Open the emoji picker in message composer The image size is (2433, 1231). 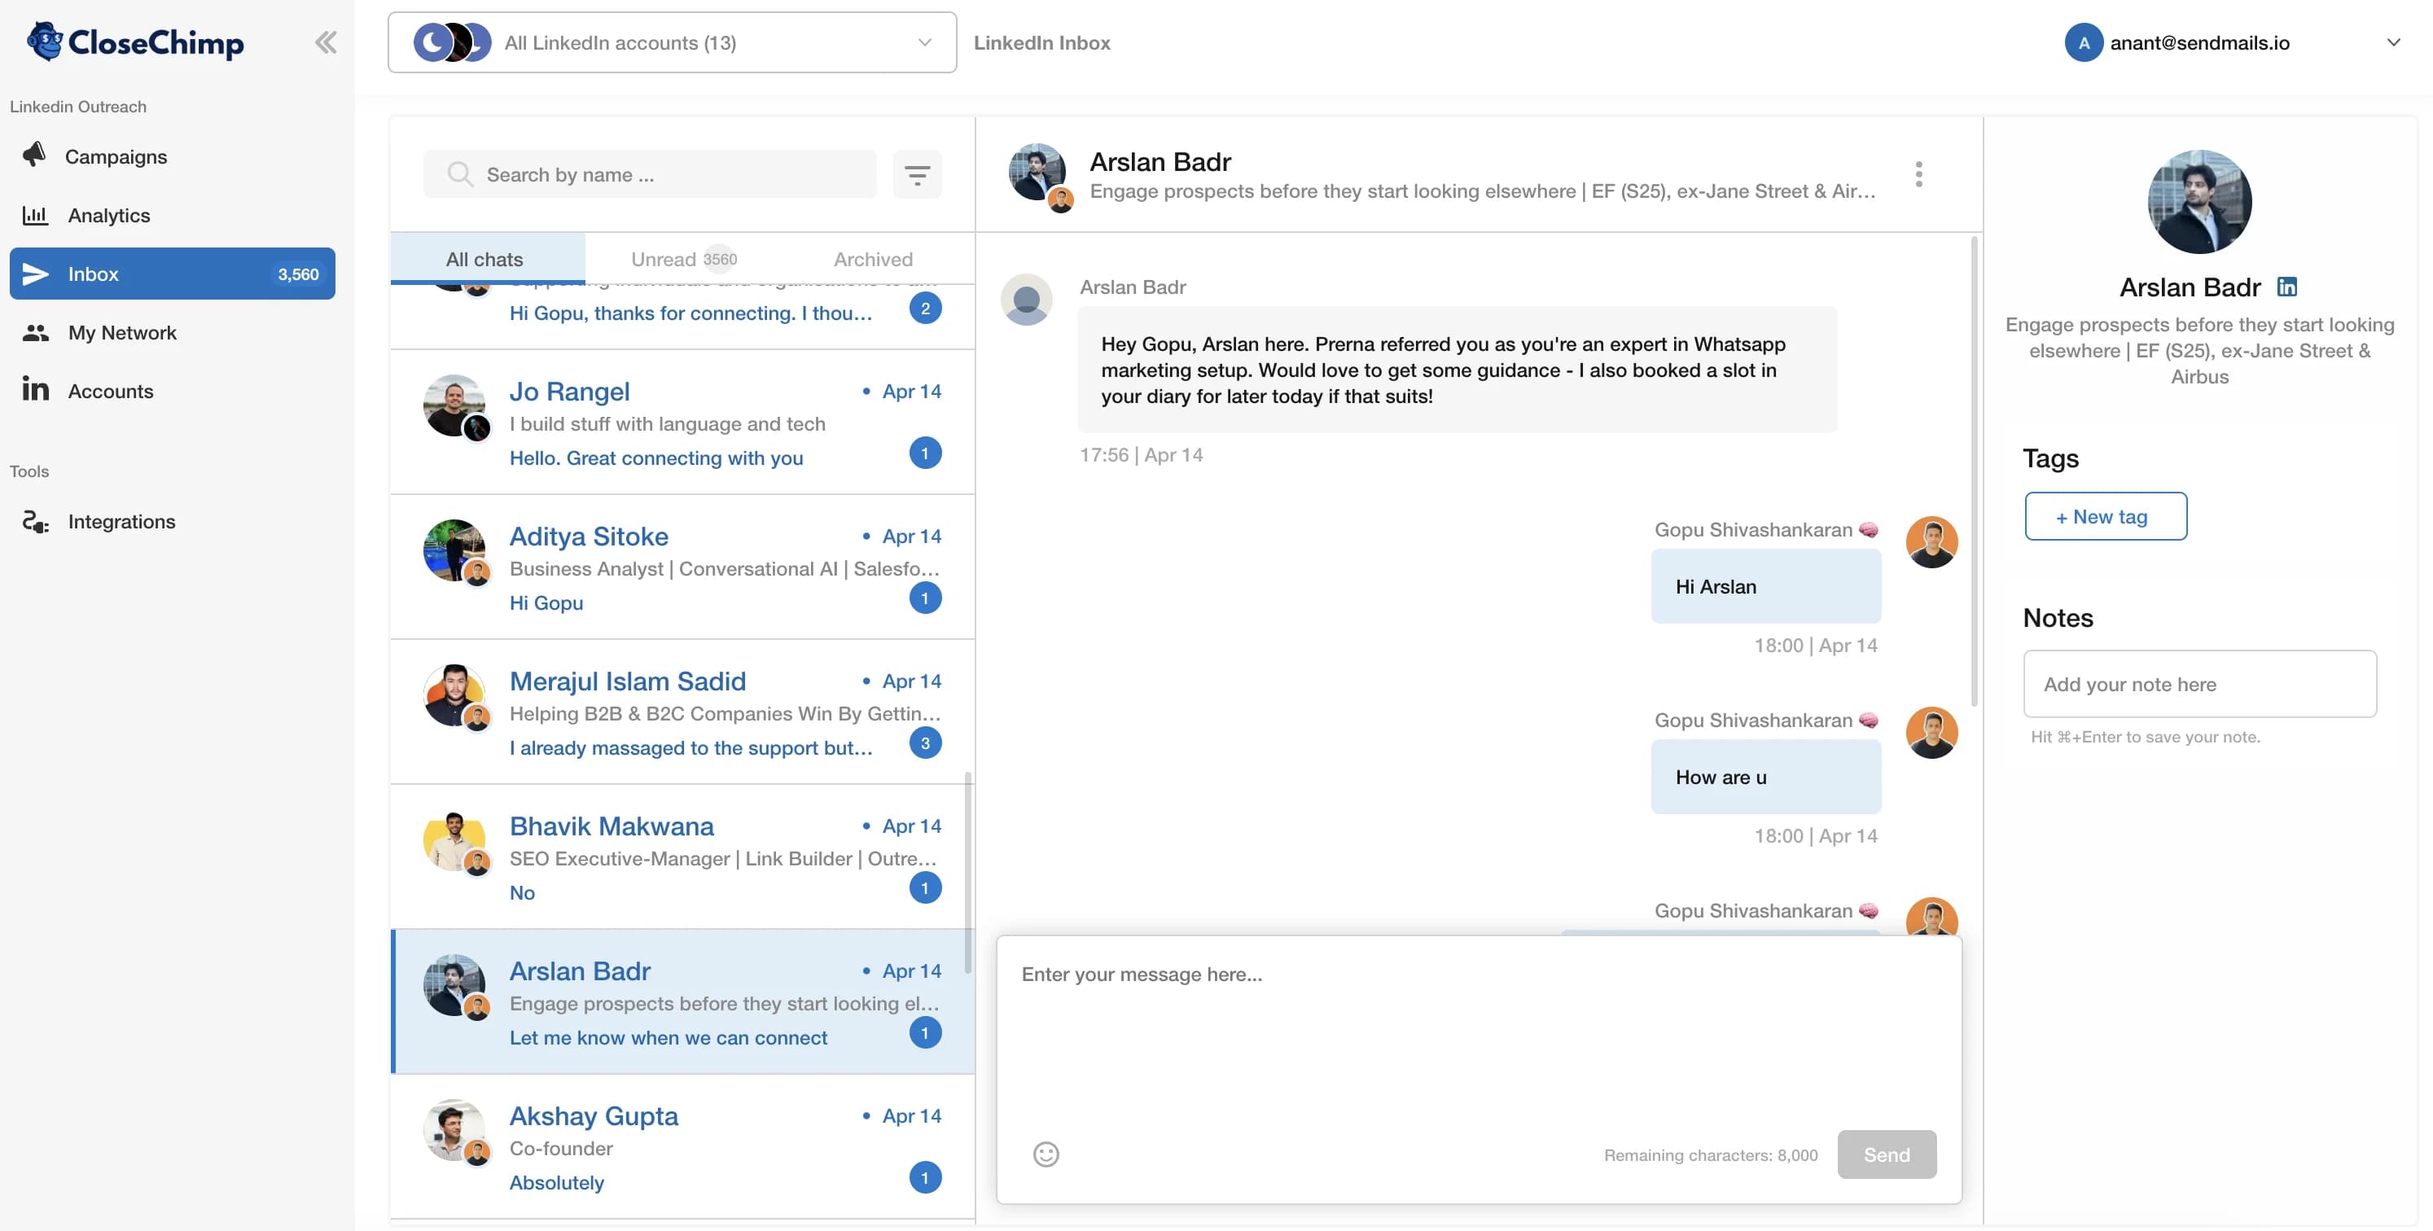1046,1154
